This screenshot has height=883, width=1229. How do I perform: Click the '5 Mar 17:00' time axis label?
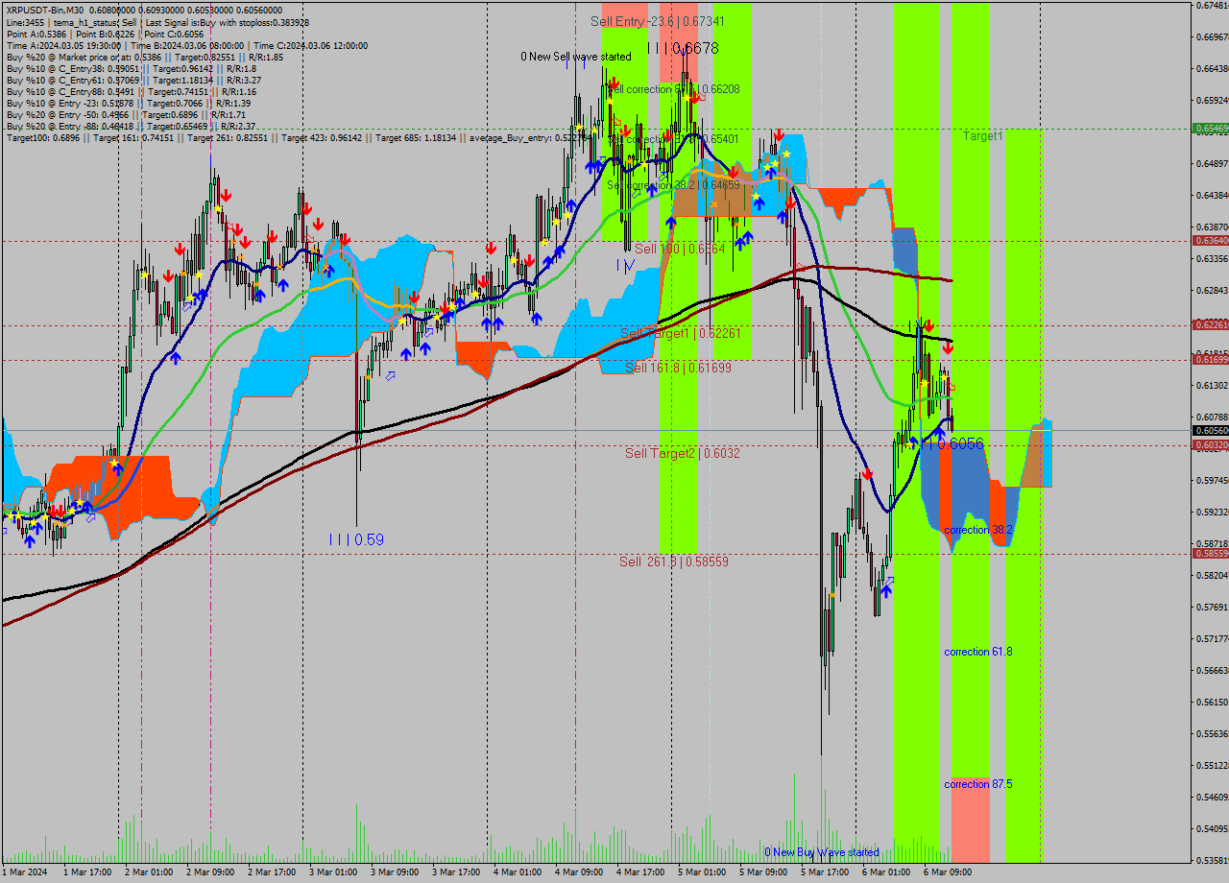(x=825, y=872)
